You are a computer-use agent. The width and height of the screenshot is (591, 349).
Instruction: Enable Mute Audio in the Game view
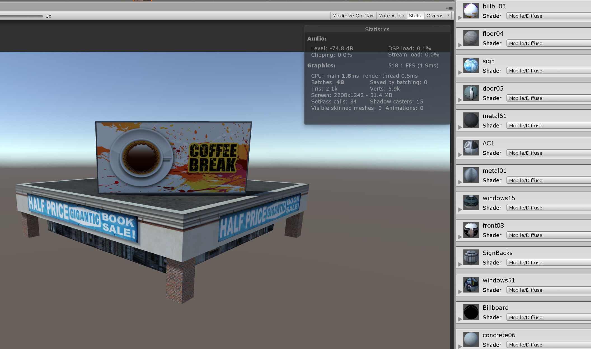[x=391, y=15]
